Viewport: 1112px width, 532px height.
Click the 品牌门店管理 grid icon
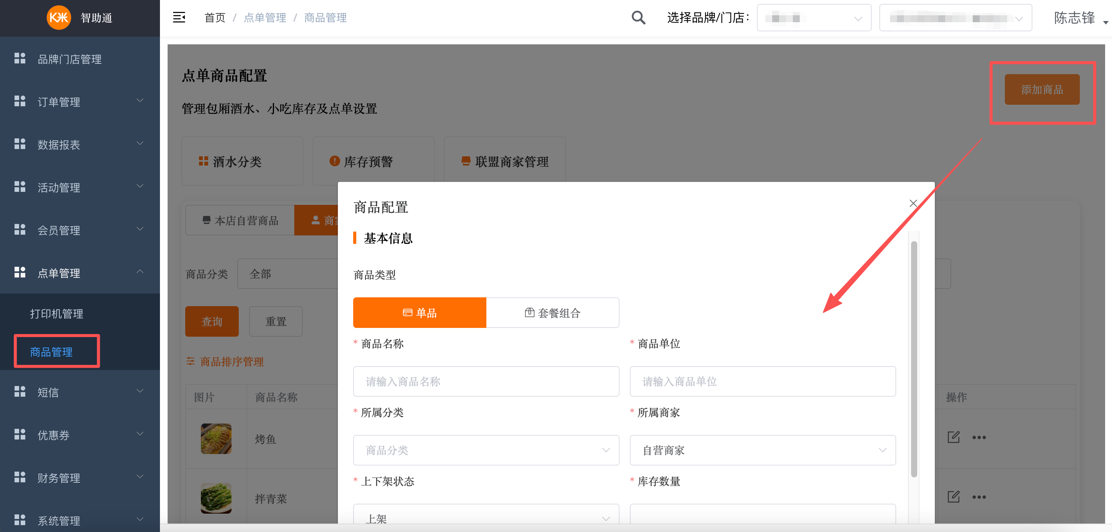20,58
